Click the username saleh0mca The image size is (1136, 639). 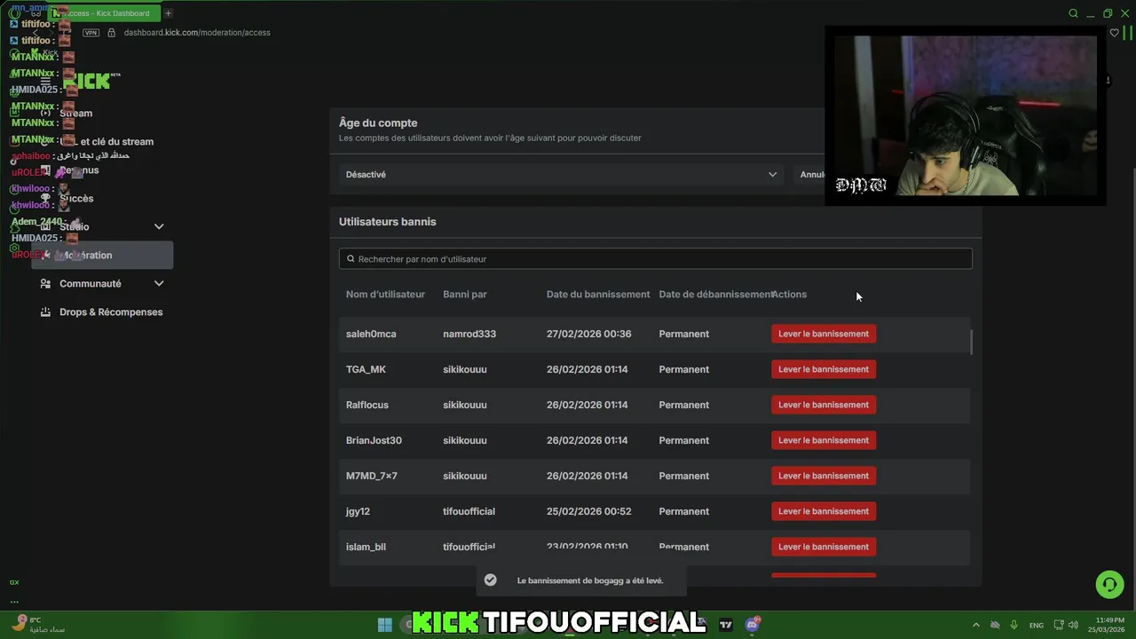pos(371,334)
